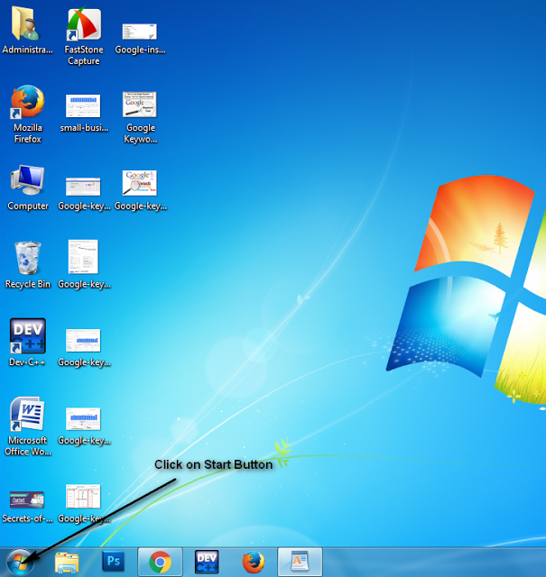The image size is (546, 577).
Task: Select Google-key... file next to Computer icon
Action: 84,194
